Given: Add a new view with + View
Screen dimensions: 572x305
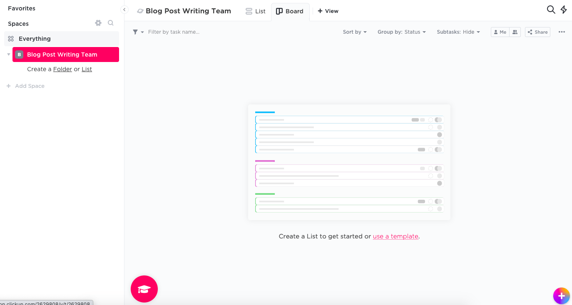Looking at the screenshot, I should point(328,11).
